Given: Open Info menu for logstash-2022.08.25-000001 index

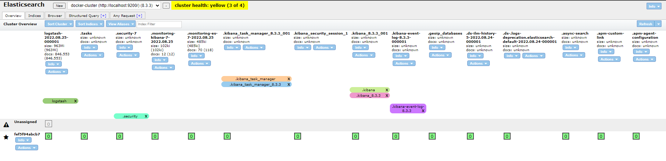Looking at the screenshot, I should point(53,64).
